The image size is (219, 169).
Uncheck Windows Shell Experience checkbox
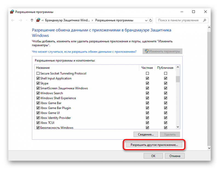click(38, 98)
